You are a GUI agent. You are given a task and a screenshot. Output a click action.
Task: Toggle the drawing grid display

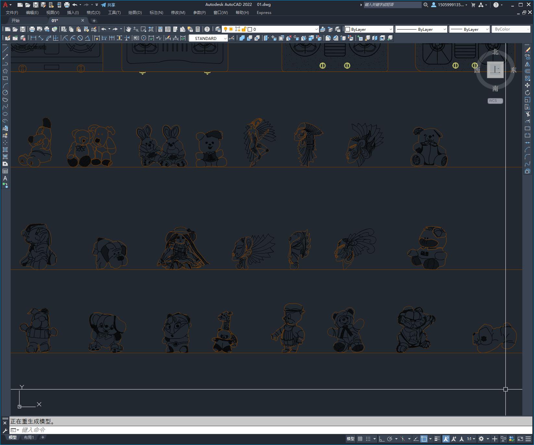coord(360,439)
